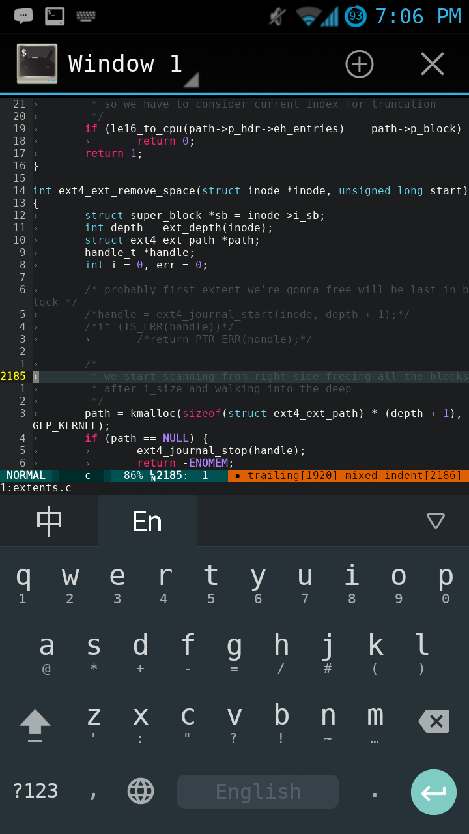The height and width of the screenshot is (834, 469).
Task: Tap the 'handle_t *handle;' declaration
Action: pyautogui.click(x=140, y=253)
